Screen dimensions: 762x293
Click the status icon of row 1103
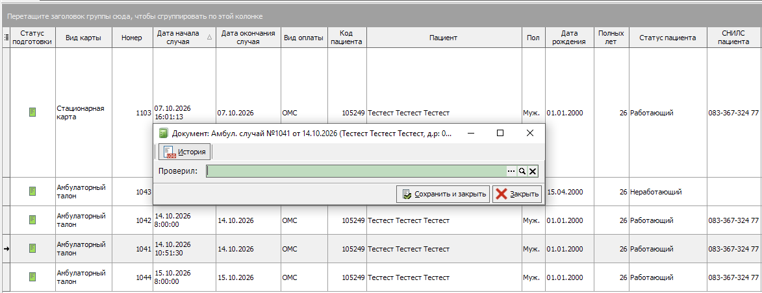click(32, 113)
